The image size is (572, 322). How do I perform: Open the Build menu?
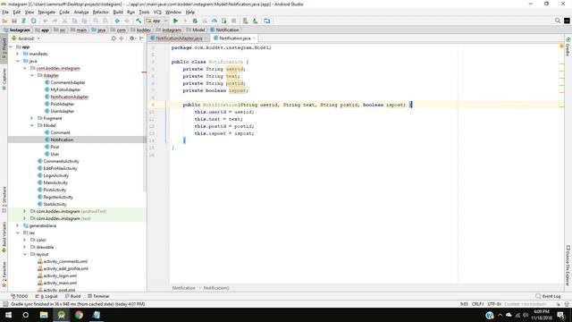pyautogui.click(x=118, y=12)
